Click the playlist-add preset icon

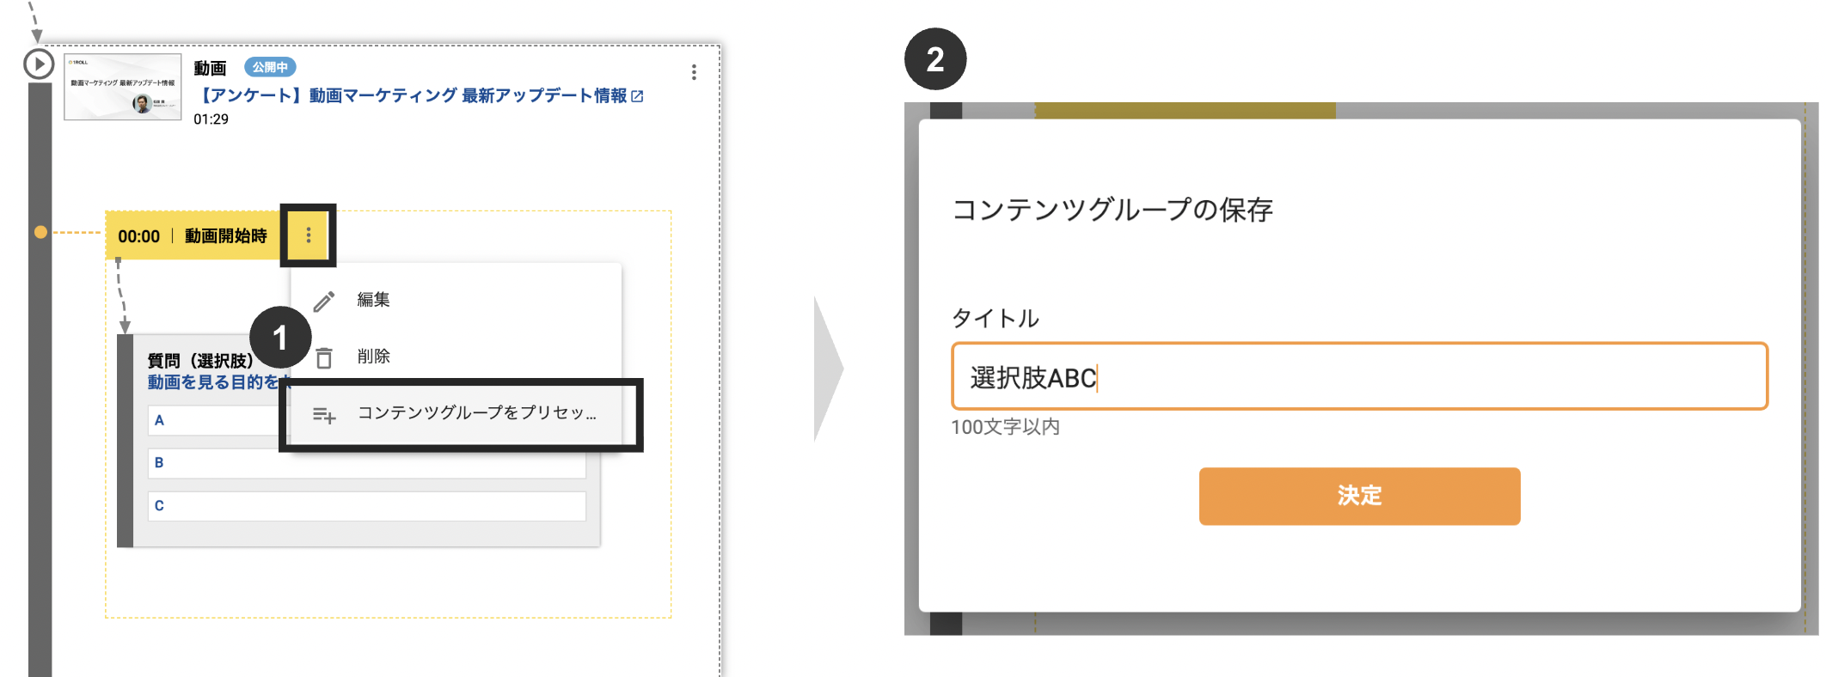324,413
